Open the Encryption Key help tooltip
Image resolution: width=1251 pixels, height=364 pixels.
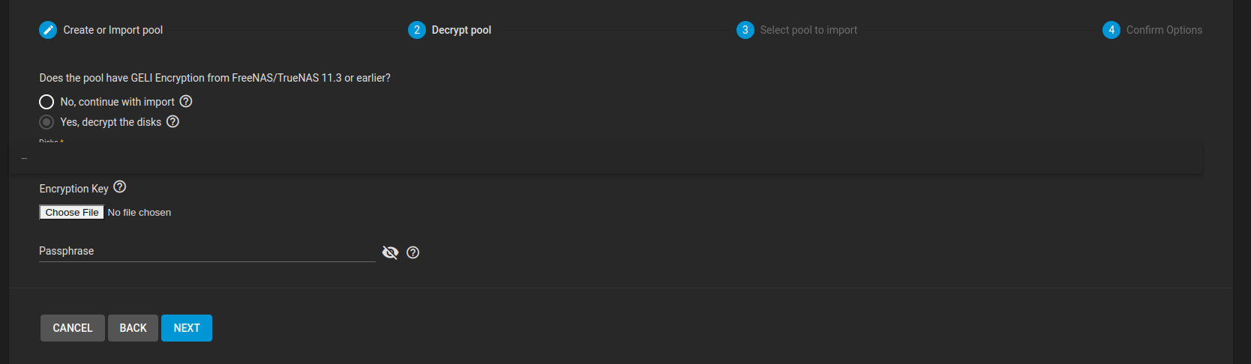(120, 187)
